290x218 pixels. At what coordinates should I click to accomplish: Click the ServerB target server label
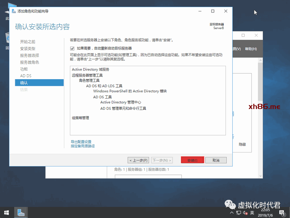coord(218,28)
